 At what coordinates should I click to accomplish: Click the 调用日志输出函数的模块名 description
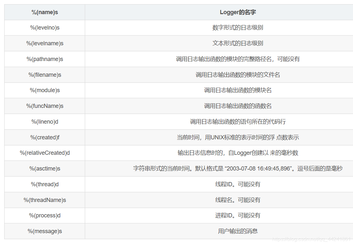[x=238, y=90]
